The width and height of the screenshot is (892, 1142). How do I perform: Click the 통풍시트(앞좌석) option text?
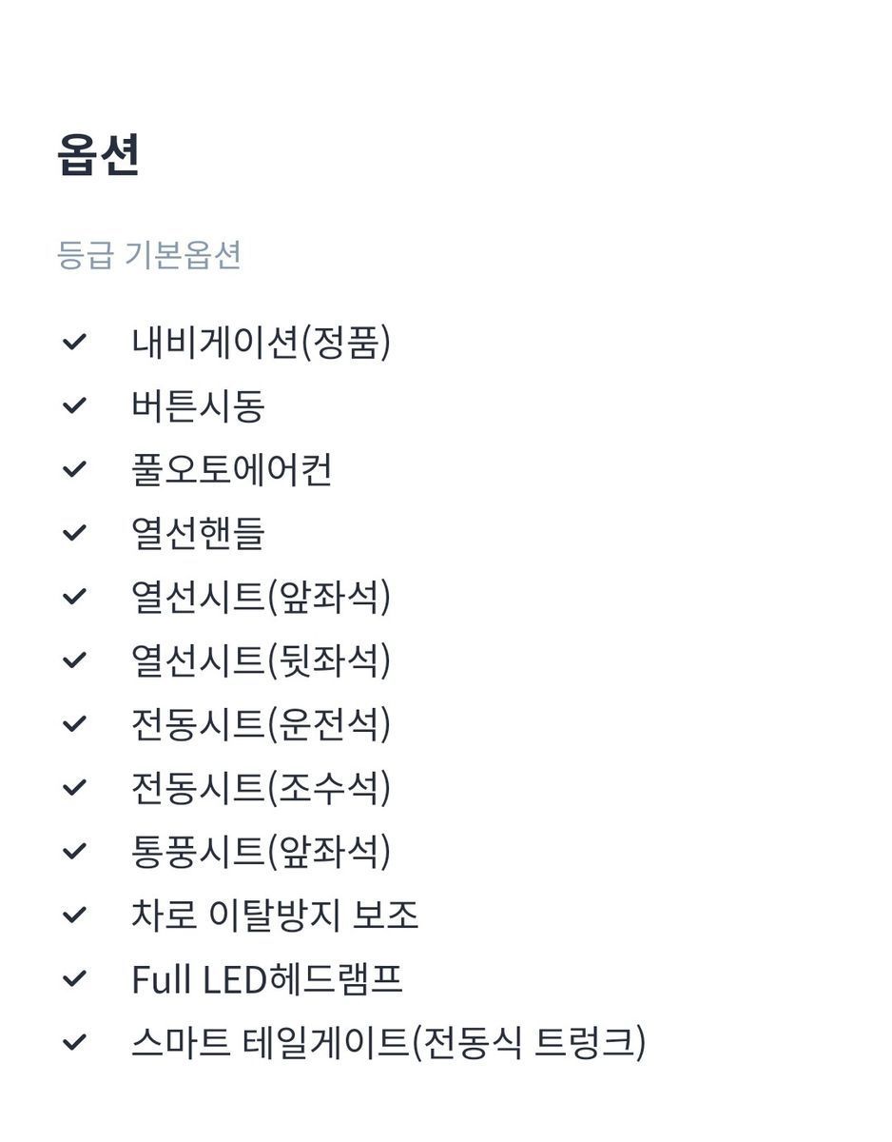click(261, 852)
